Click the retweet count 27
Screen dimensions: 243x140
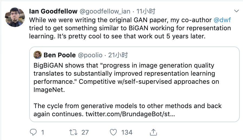(x=85, y=132)
